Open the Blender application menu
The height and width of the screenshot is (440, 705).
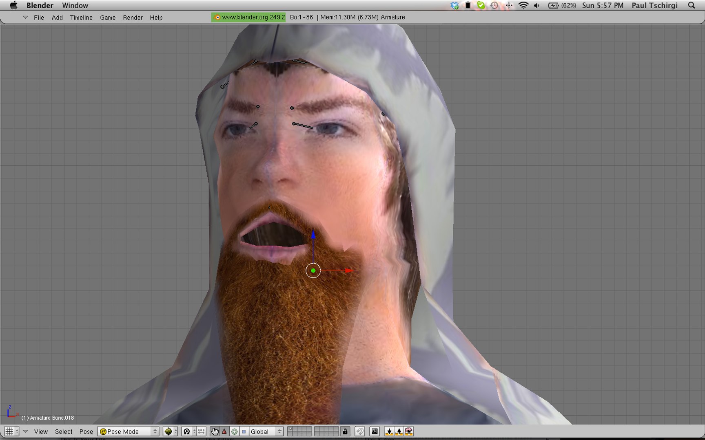coord(40,5)
